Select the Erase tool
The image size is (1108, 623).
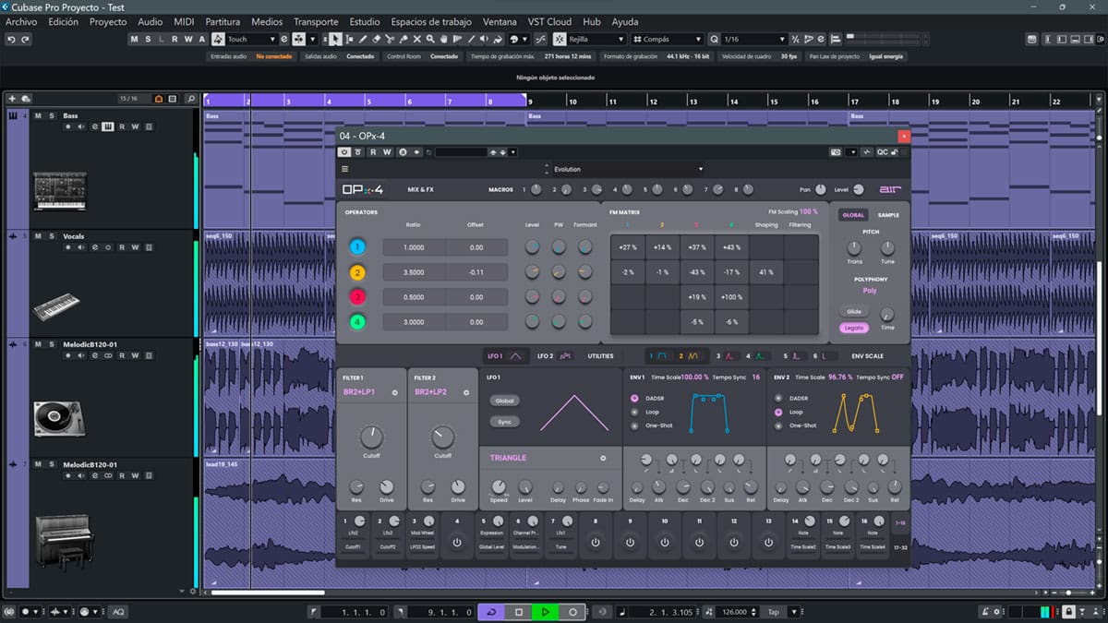coord(376,39)
